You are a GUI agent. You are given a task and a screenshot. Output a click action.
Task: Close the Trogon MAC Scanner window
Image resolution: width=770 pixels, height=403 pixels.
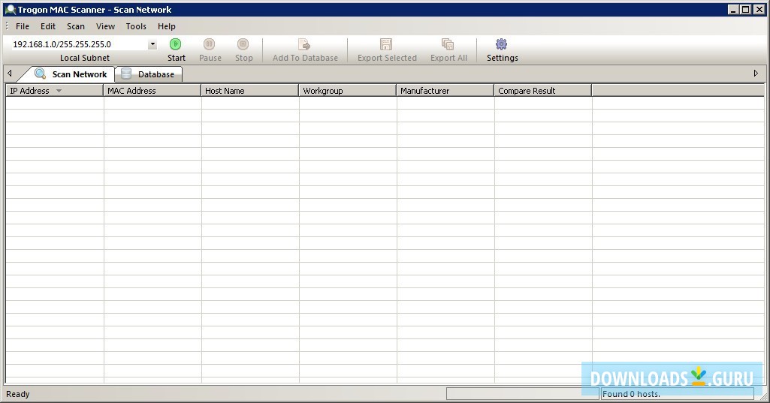(759, 9)
